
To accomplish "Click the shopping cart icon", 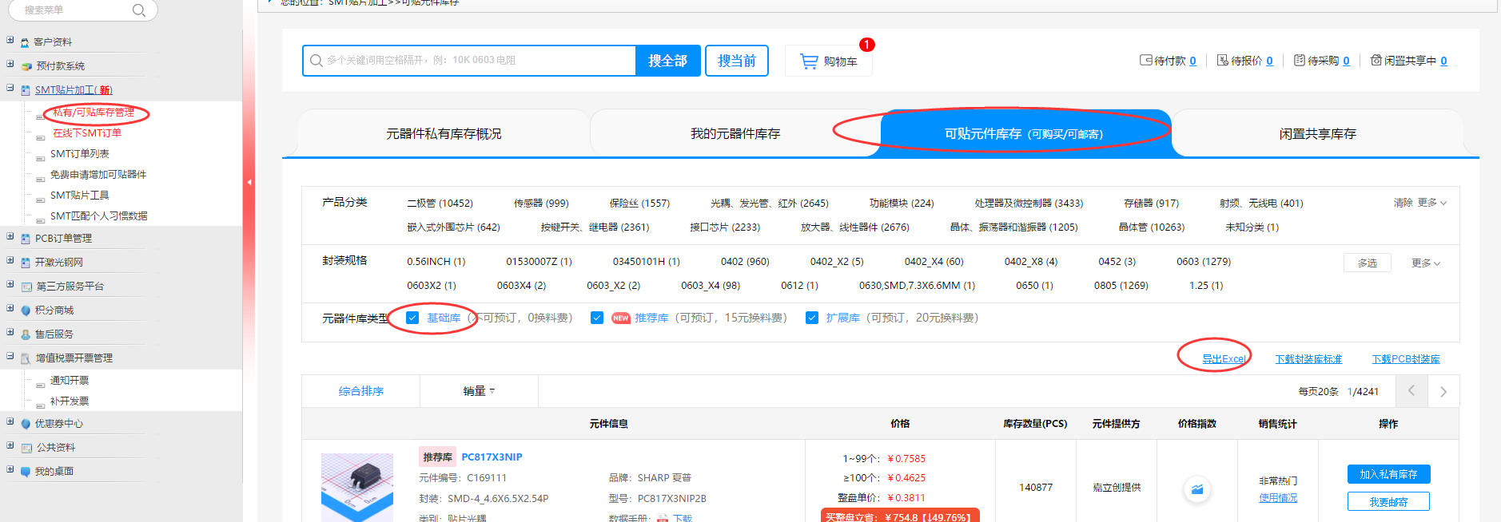I will coord(809,61).
